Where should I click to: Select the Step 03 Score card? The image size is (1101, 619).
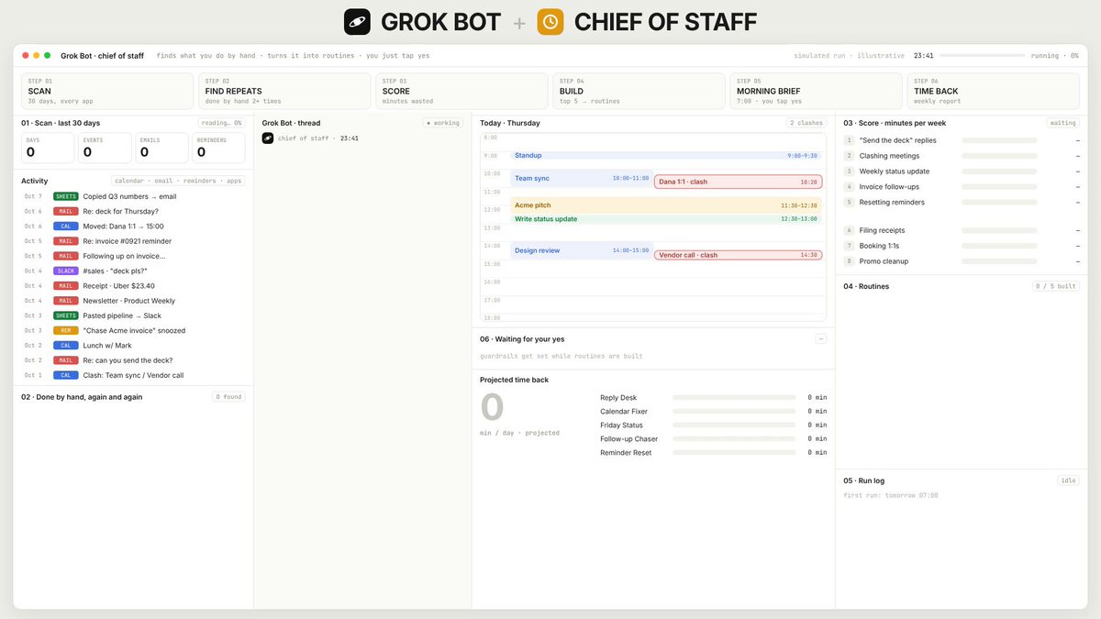(462, 92)
